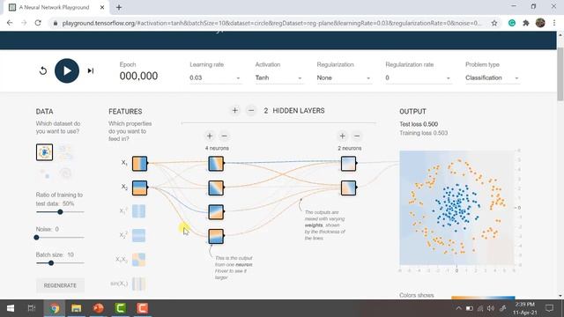Click the Test loss 0.500 text
The width and height of the screenshot is (564, 317).
point(419,124)
